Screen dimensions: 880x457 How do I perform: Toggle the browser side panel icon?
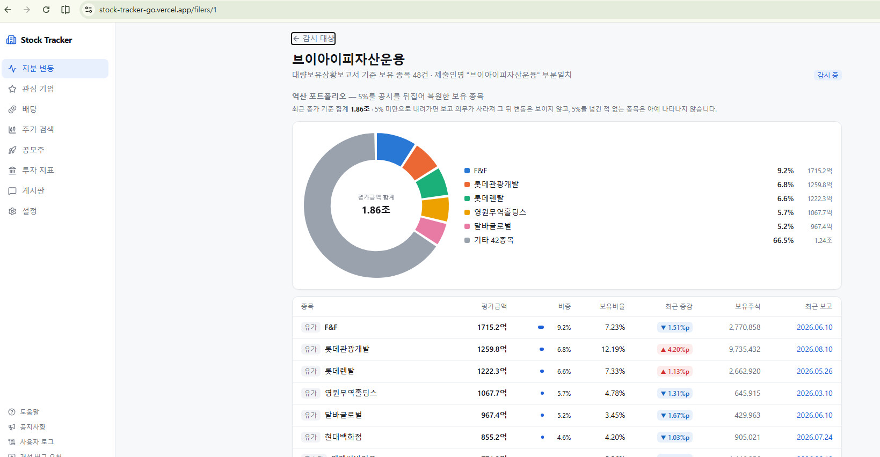pyautogui.click(x=66, y=10)
